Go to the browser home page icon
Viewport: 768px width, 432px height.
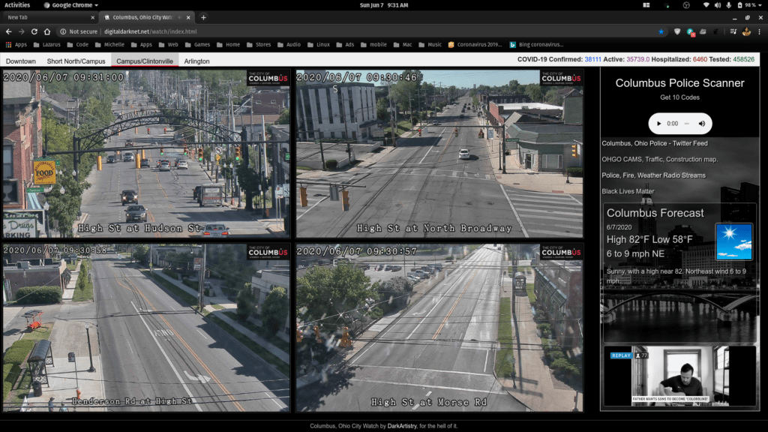pyautogui.click(x=47, y=31)
